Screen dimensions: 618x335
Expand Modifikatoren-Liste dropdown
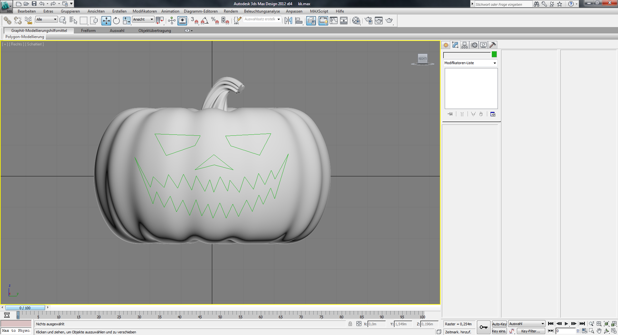pyautogui.click(x=470, y=63)
